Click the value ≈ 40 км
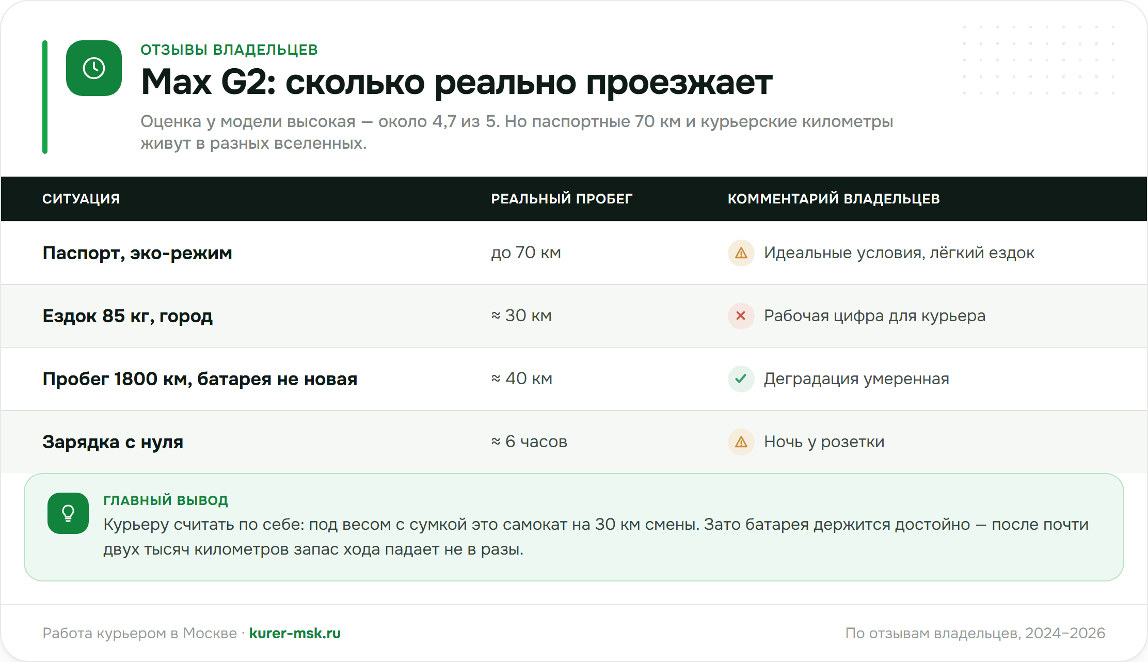Screen dimensions: 1148x662 (522, 379)
